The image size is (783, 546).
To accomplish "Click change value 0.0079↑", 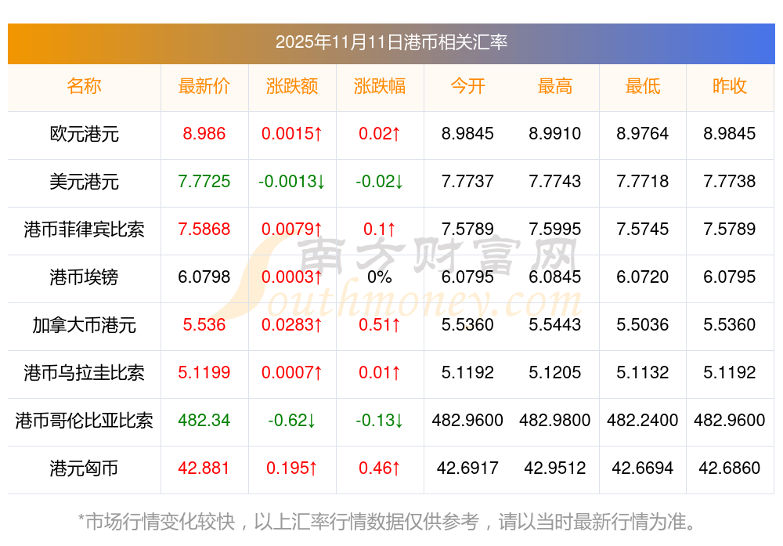I will [292, 230].
